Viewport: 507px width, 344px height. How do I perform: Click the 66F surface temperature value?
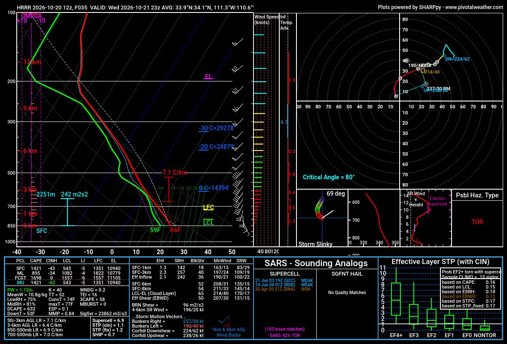pos(176,230)
